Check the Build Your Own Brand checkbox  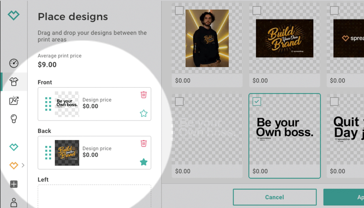point(257,11)
